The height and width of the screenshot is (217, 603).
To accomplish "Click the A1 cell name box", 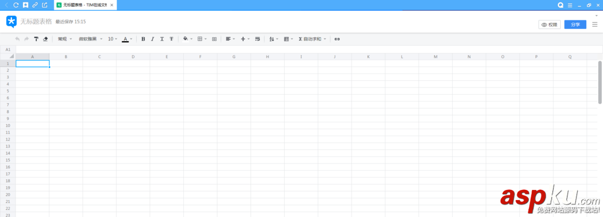I will 8,49.
